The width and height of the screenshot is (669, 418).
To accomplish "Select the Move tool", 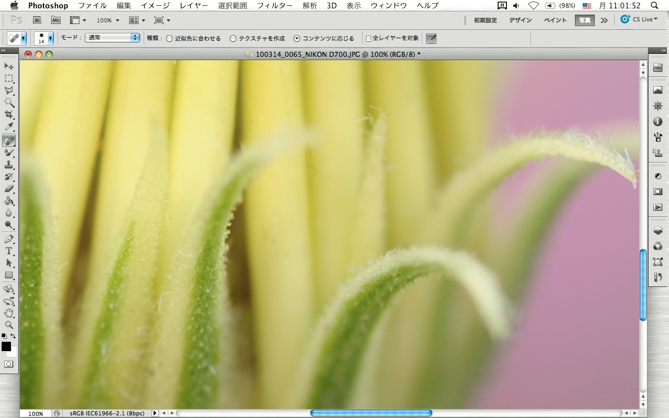I will (9, 66).
